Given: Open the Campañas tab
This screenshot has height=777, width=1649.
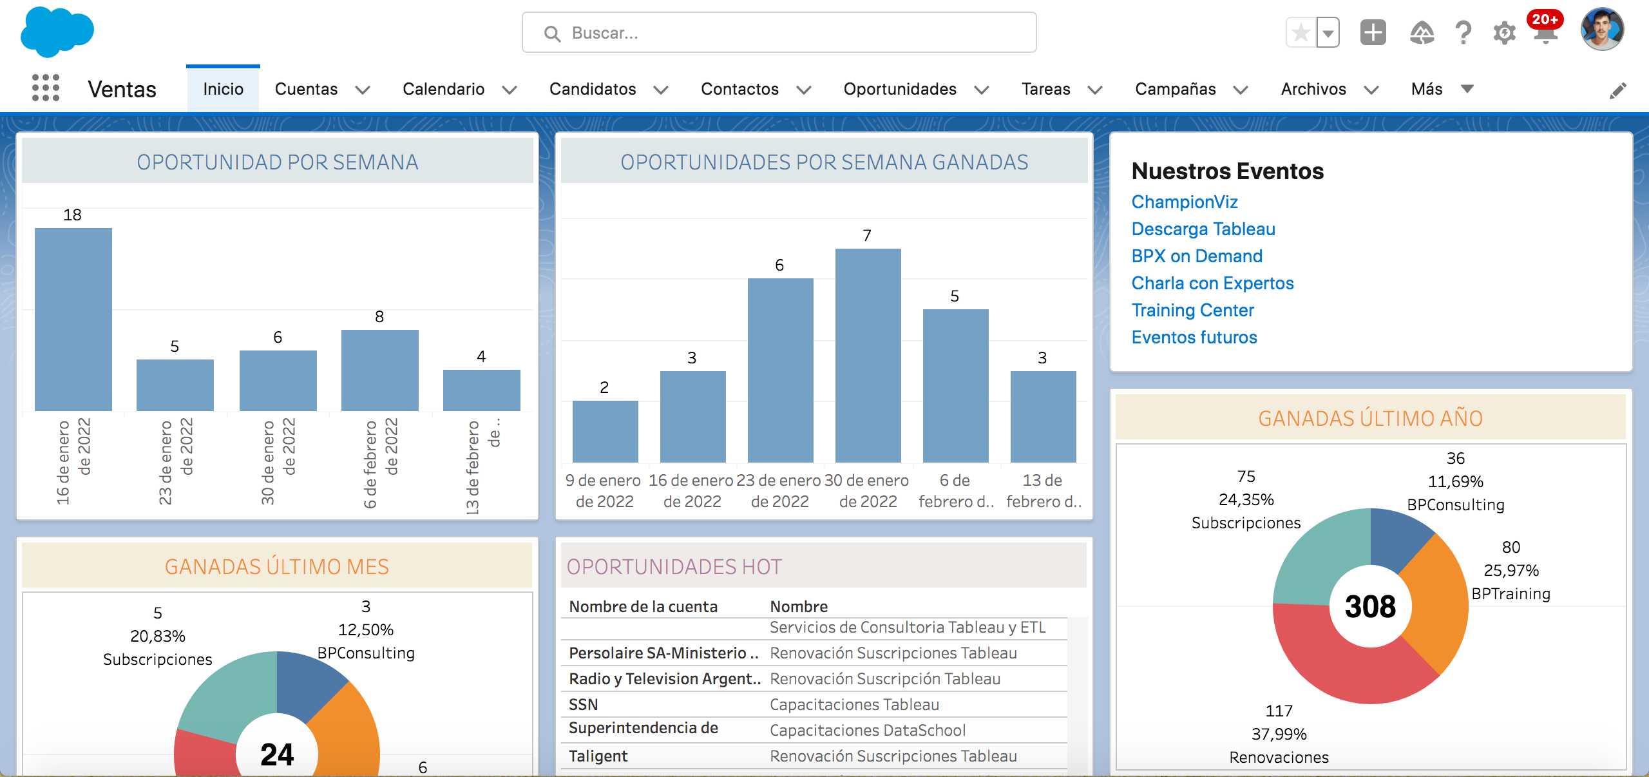Looking at the screenshot, I should (1175, 89).
